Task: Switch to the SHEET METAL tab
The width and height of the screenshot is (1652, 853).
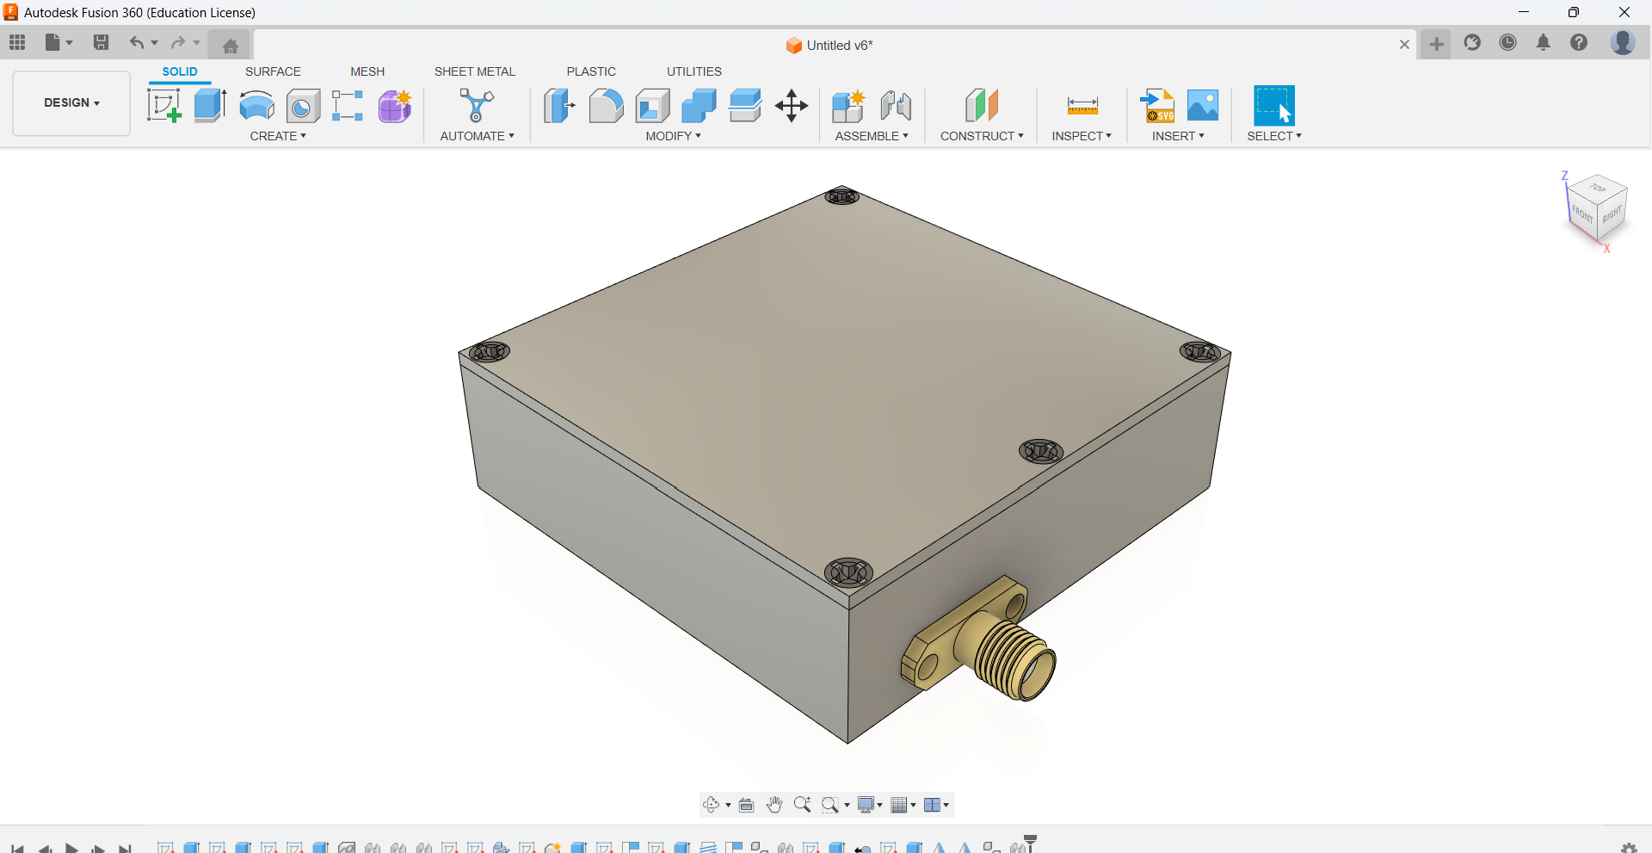Action: click(x=475, y=71)
